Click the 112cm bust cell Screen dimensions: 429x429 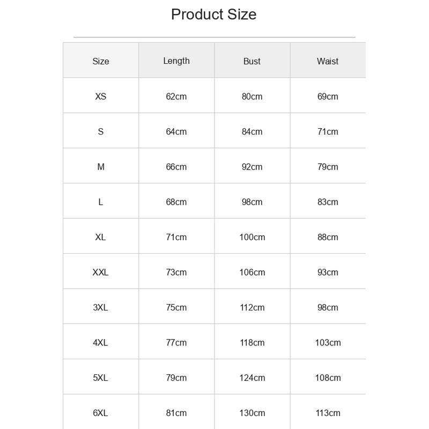pos(252,307)
